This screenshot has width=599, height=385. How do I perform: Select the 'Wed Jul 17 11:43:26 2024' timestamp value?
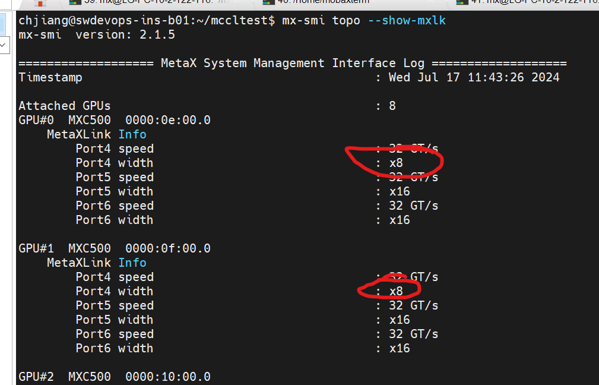474,78
